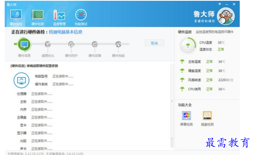
Task: Click the 内存 row label
Action: 23,110
